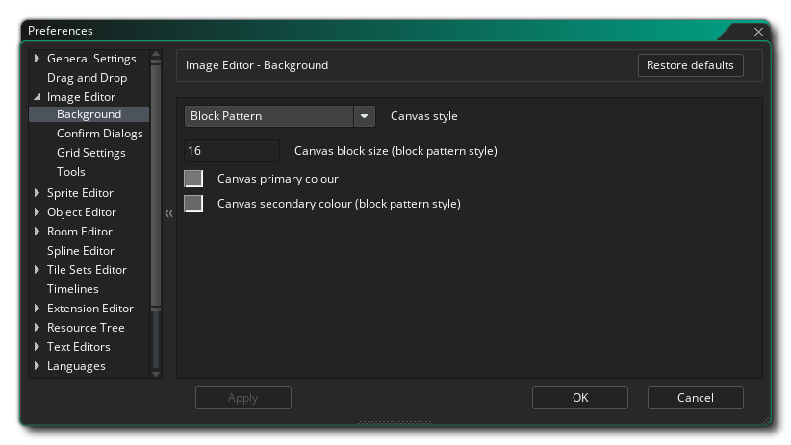Click the Canvas block size field

click(231, 151)
